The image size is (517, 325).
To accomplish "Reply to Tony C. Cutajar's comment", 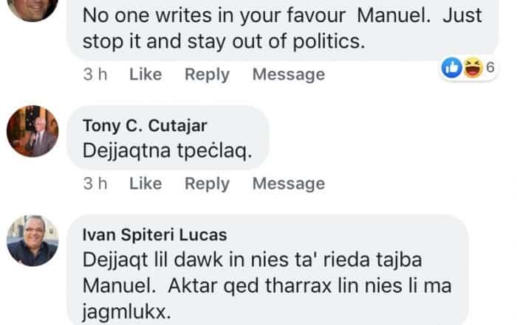I will [207, 184].
